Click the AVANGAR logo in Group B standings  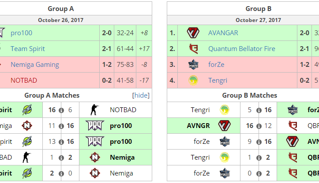[x=193, y=33]
